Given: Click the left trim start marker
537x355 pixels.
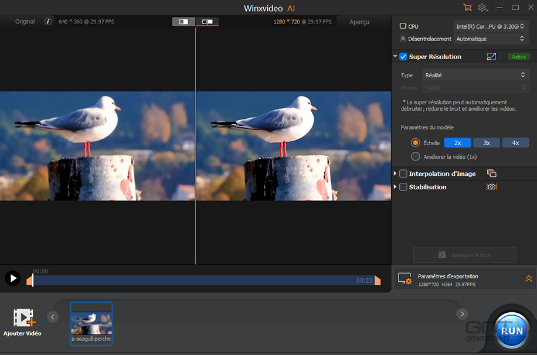Looking at the screenshot, I should tap(30, 281).
